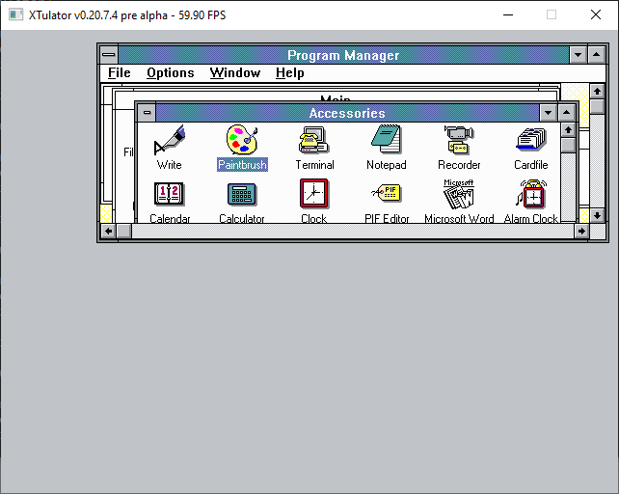
Task: Minimize the XTulator emulator window
Action: pos(508,15)
